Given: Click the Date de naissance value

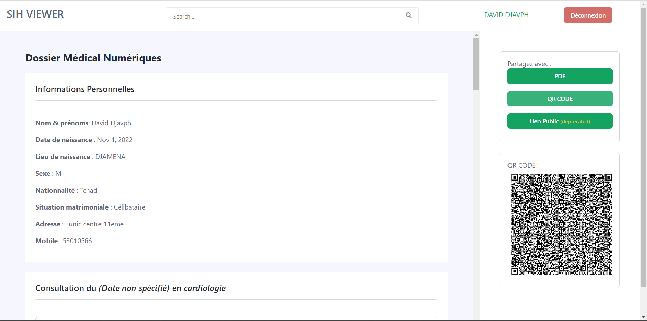Looking at the screenshot, I should click(x=115, y=140).
